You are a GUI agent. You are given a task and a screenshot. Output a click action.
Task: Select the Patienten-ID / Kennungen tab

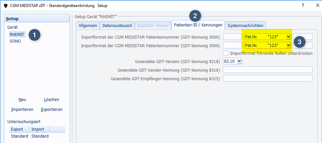[x=198, y=25]
